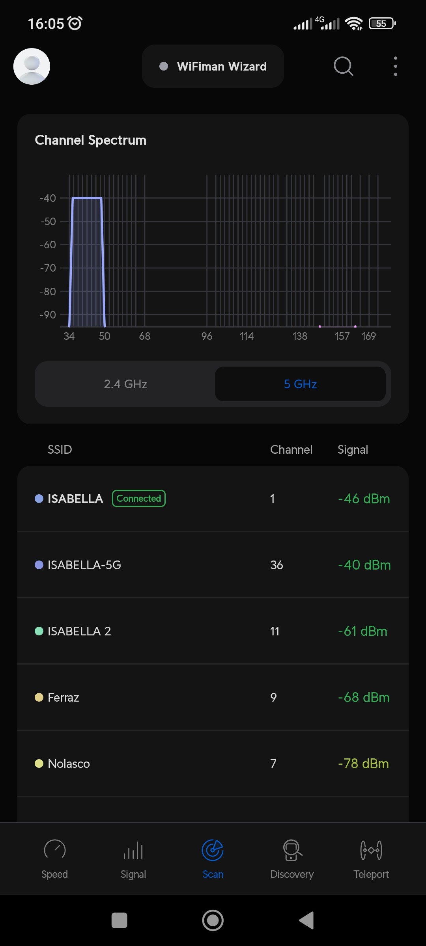Tap the search magnifier icon
Image resolution: width=426 pixels, height=946 pixels.
coord(343,66)
